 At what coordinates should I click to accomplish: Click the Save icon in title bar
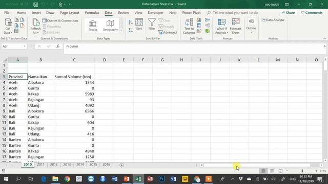(x=35, y=5)
